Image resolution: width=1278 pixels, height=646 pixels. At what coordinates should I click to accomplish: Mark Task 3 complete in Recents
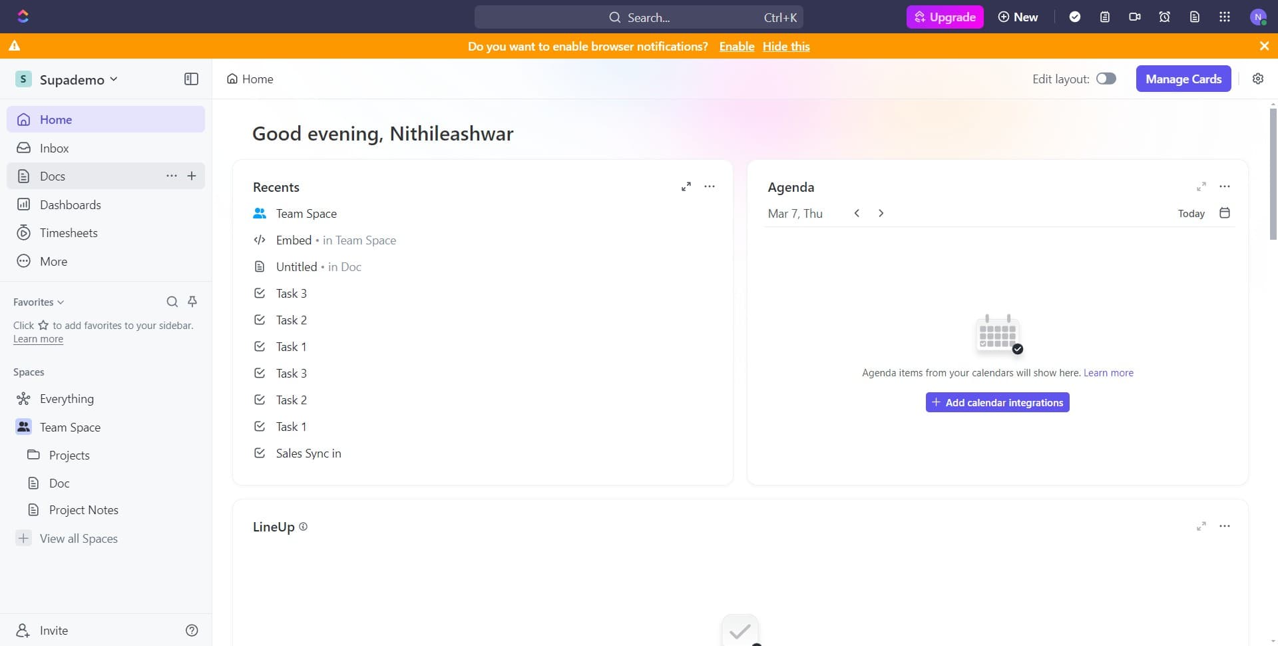click(260, 293)
